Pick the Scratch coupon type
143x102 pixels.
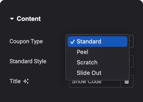(87, 62)
